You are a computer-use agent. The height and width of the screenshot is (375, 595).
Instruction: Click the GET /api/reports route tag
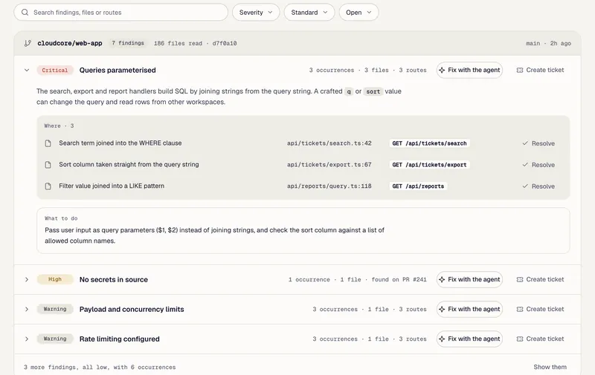(x=418, y=186)
